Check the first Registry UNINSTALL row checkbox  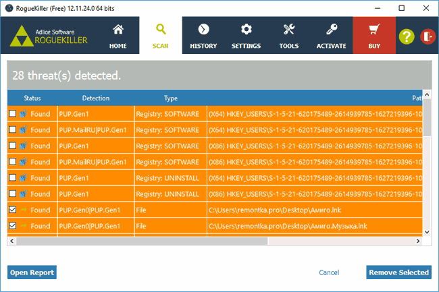click(13, 177)
